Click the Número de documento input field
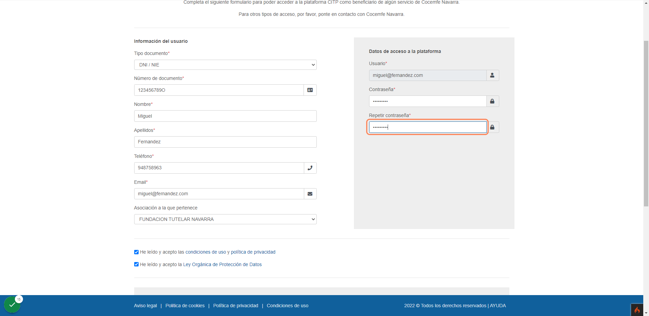This screenshot has width=649, height=316. (219, 90)
